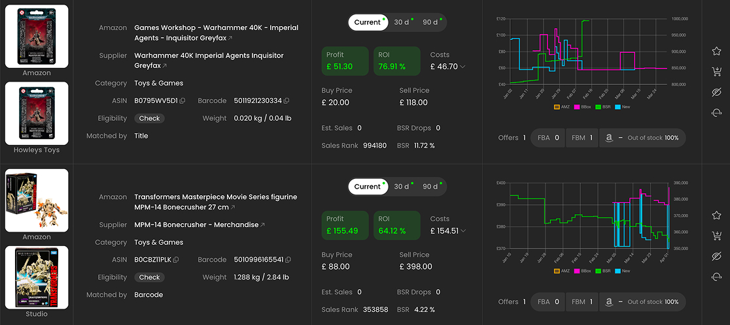Open the Amazon thumbnail image of Inquisitor Greyfax
Screen dimensions: 730x325
[37, 36]
